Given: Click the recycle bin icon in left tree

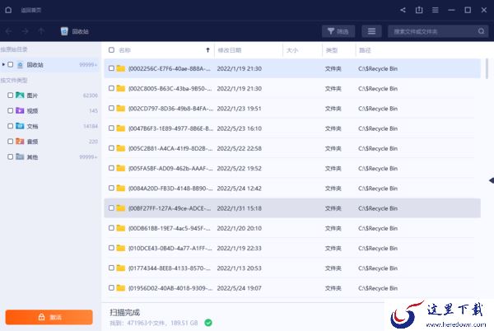Looking at the screenshot, I should point(20,65).
